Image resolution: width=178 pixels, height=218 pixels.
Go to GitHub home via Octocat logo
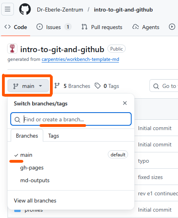click(25, 9)
